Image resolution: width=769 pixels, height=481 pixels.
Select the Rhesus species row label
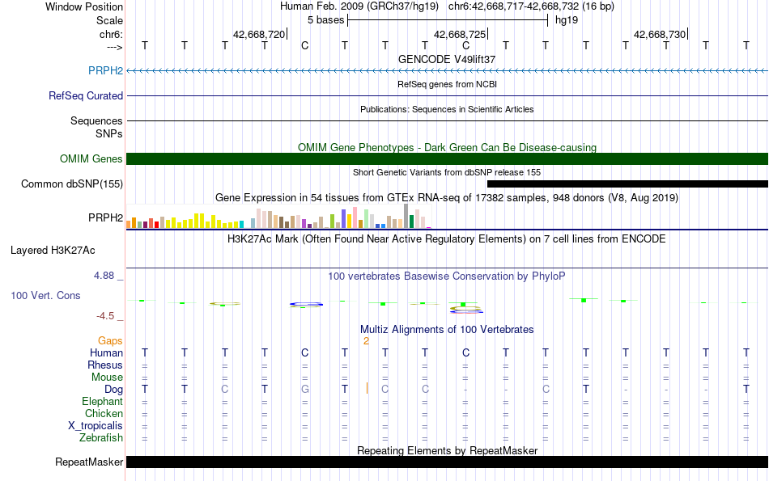click(x=105, y=365)
